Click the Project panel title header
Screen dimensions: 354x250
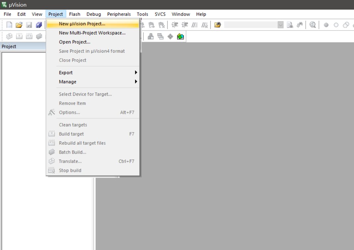click(x=23, y=46)
